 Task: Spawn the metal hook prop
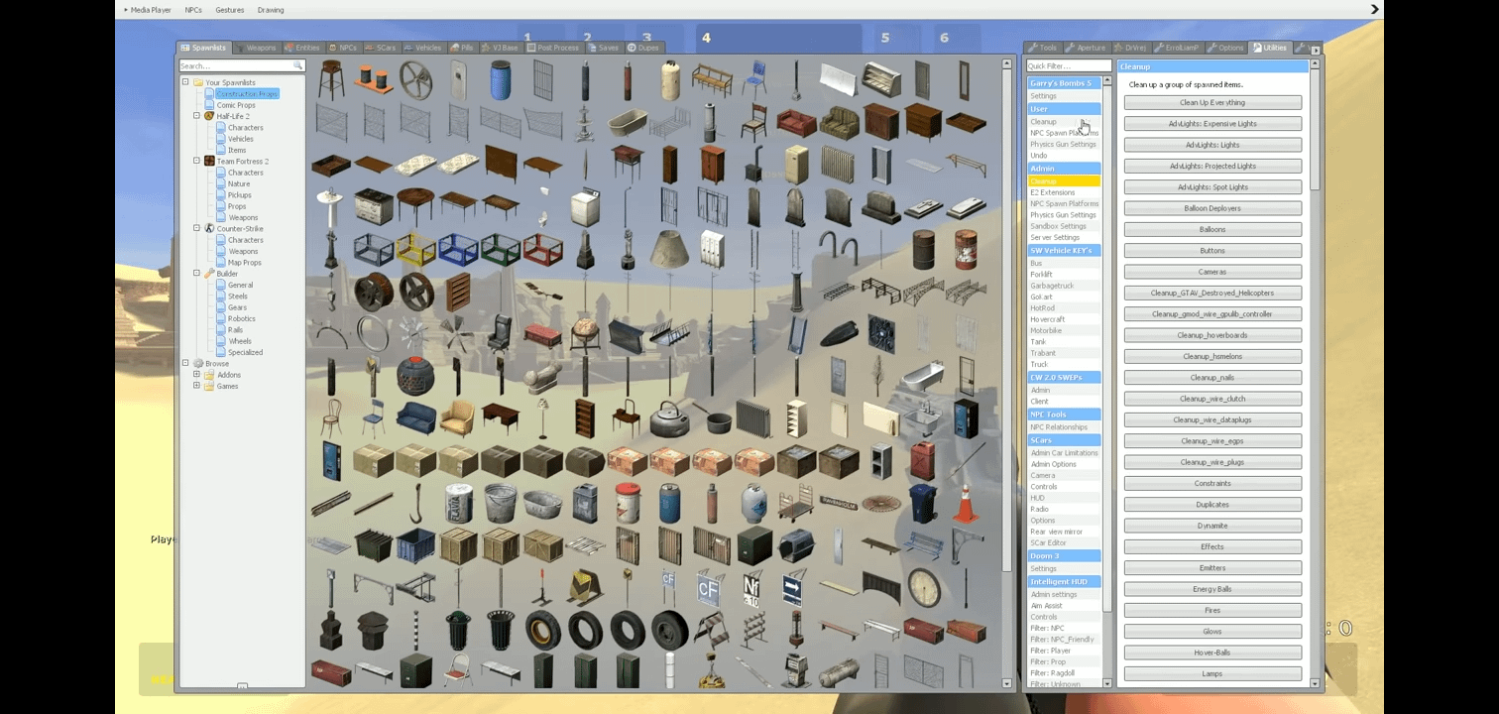click(x=414, y=503)
